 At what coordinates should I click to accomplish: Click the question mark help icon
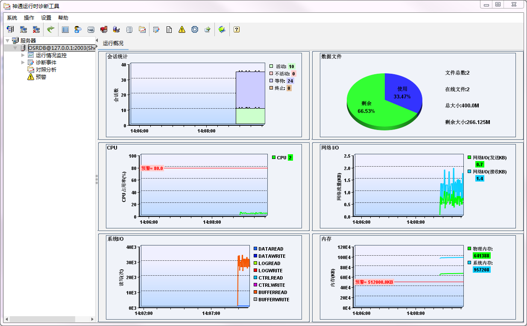[236, 29]
